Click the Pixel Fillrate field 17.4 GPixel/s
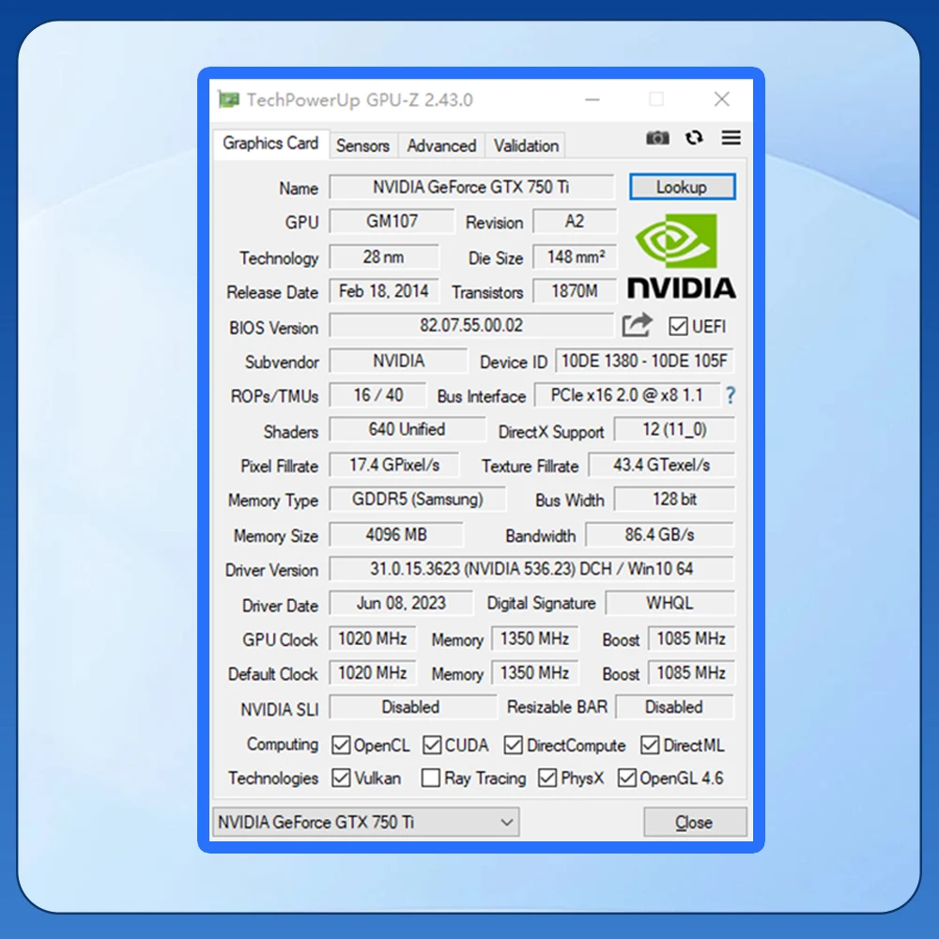The height and width of the screenshot is (939, 939). click(x=394, y=465)
